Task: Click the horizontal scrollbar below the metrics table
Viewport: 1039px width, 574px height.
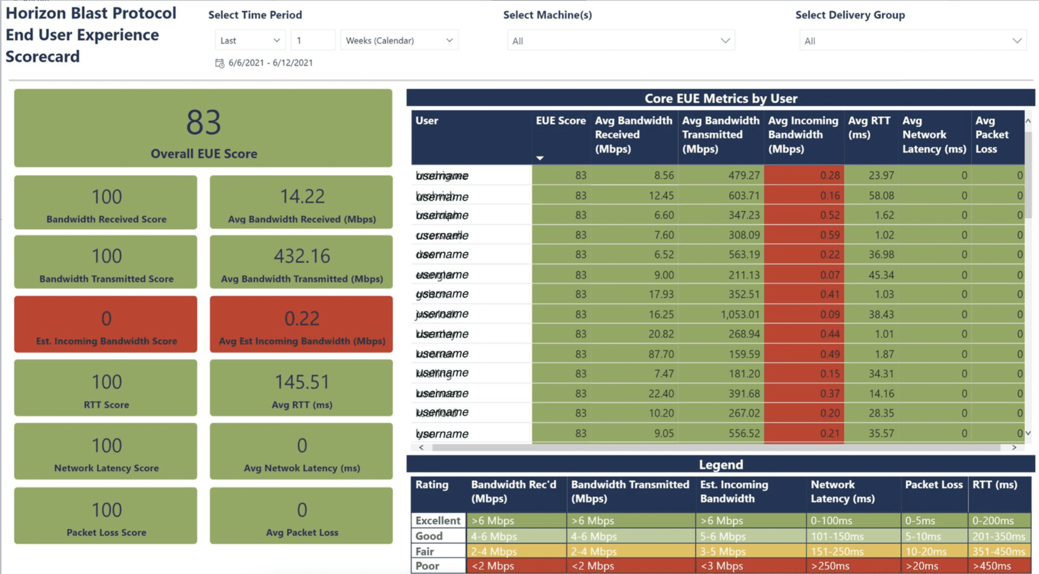Action: [x=710, y=448]
